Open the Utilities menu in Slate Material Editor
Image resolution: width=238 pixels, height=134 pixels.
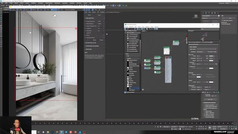pos(156,27)
